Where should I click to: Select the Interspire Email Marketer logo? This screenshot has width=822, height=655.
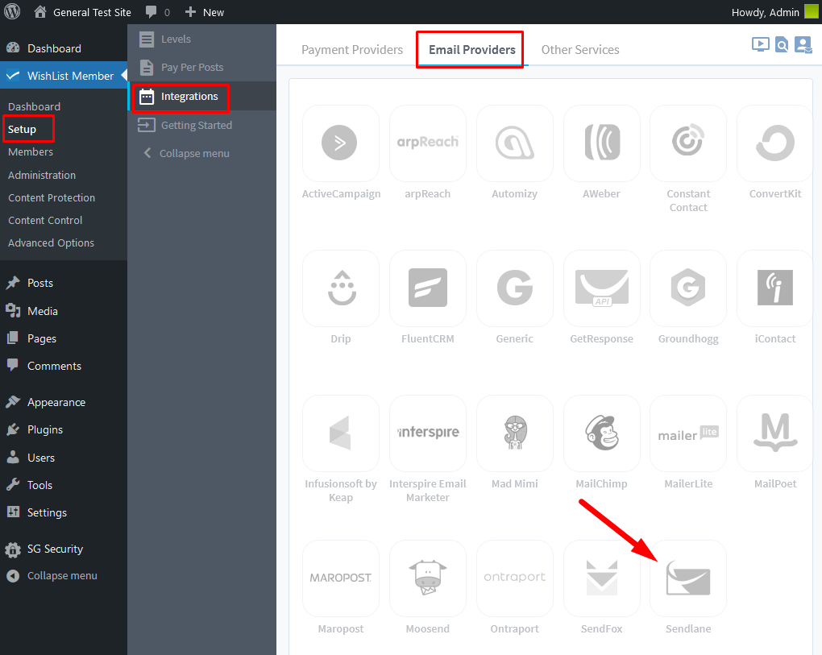427,433
